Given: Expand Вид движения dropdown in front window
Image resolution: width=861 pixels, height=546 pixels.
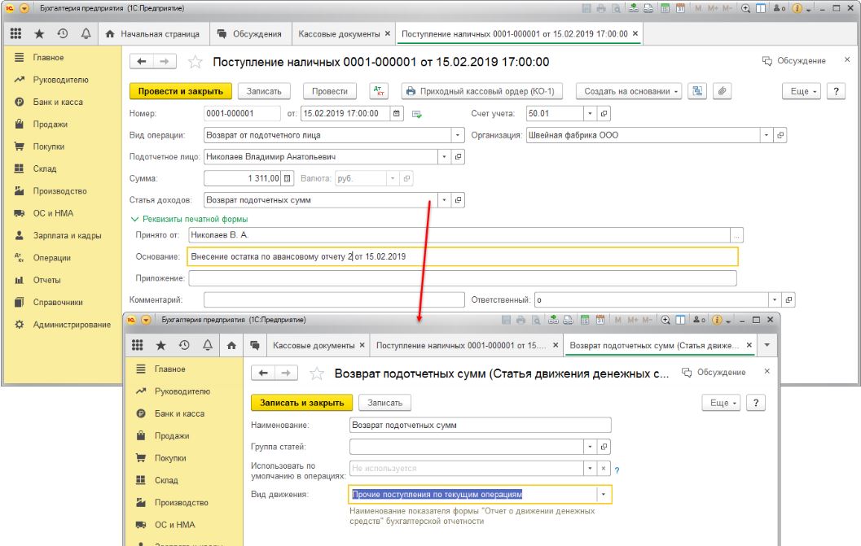Looking at the screenshot, I should [604, 495].
